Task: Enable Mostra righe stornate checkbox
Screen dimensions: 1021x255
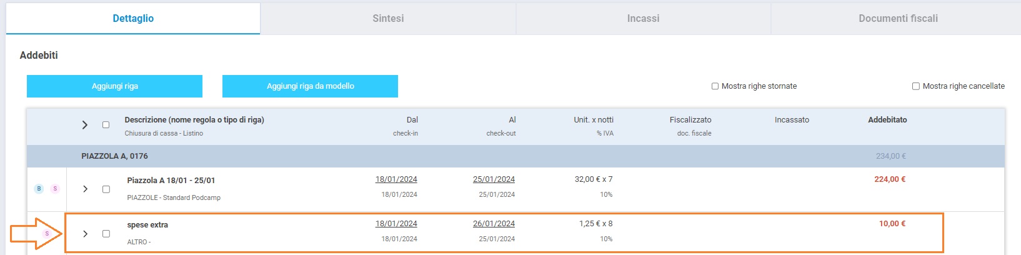Action: (x=715, y=86)
